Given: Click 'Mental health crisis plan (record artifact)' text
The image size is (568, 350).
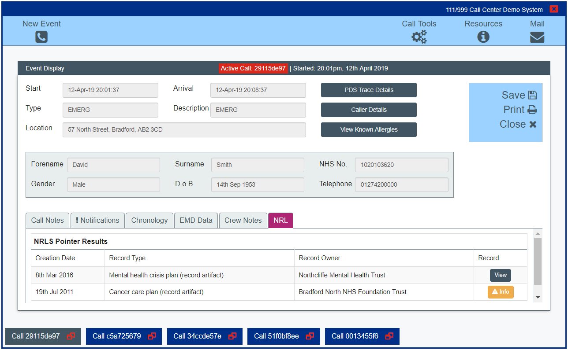Looking at the screenshot, I should click(166, 275).
